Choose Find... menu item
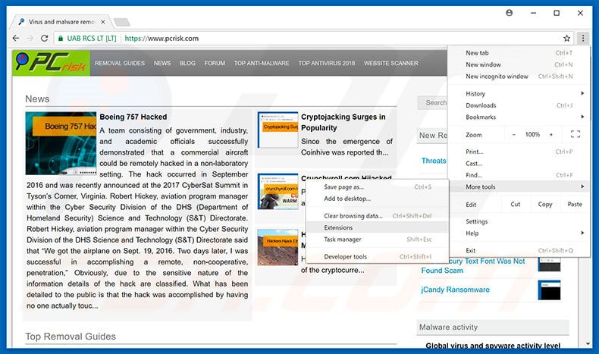The image size is (599, 354). pos(519,175)
